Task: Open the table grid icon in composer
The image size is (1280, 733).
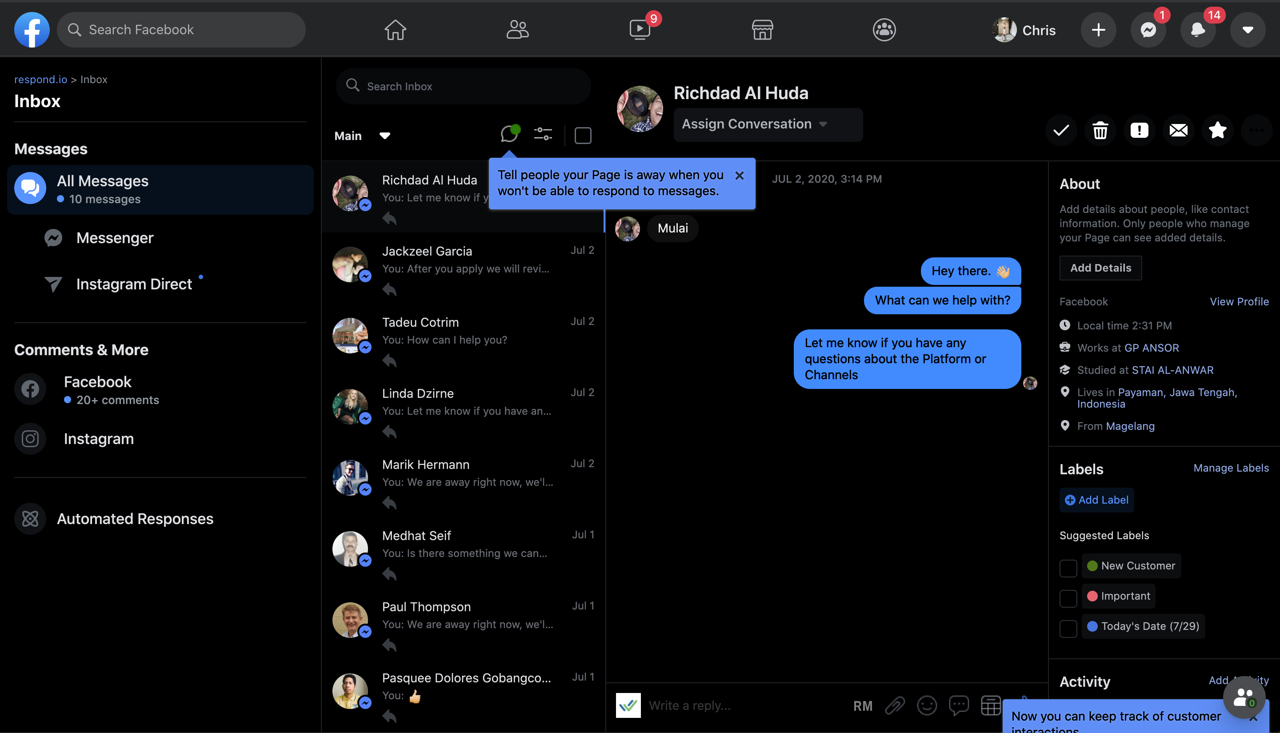Action: pos(991,705)
